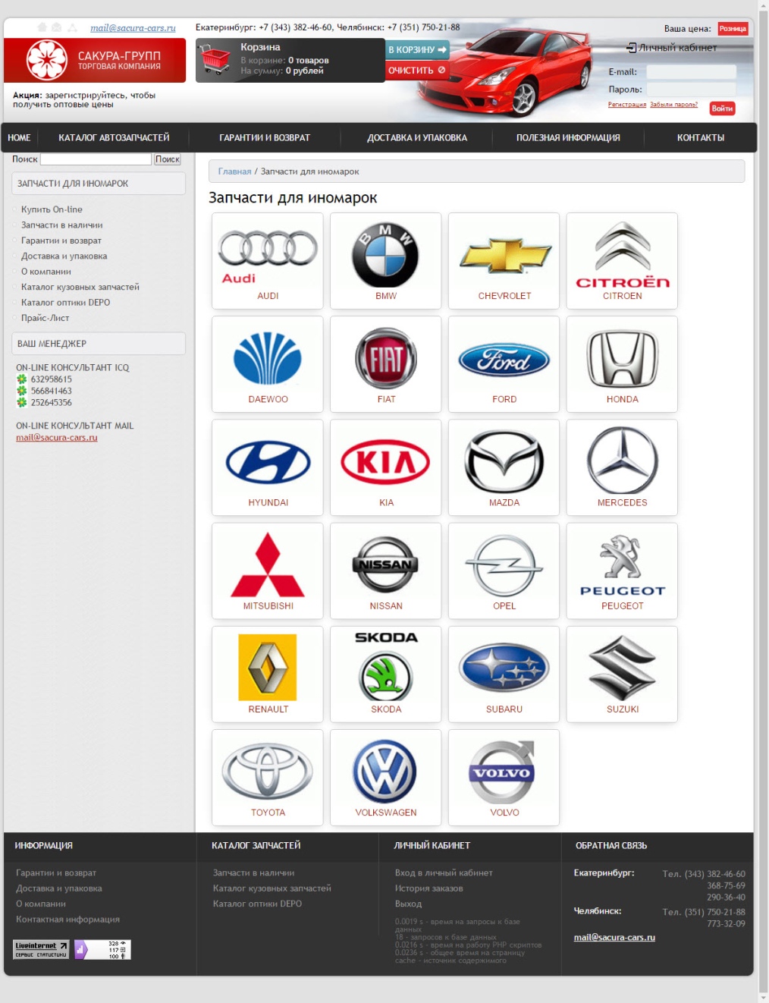The image size is (769, 1003).
Task: Click the Главная breadcrumb link
Action: coord(234,171)
